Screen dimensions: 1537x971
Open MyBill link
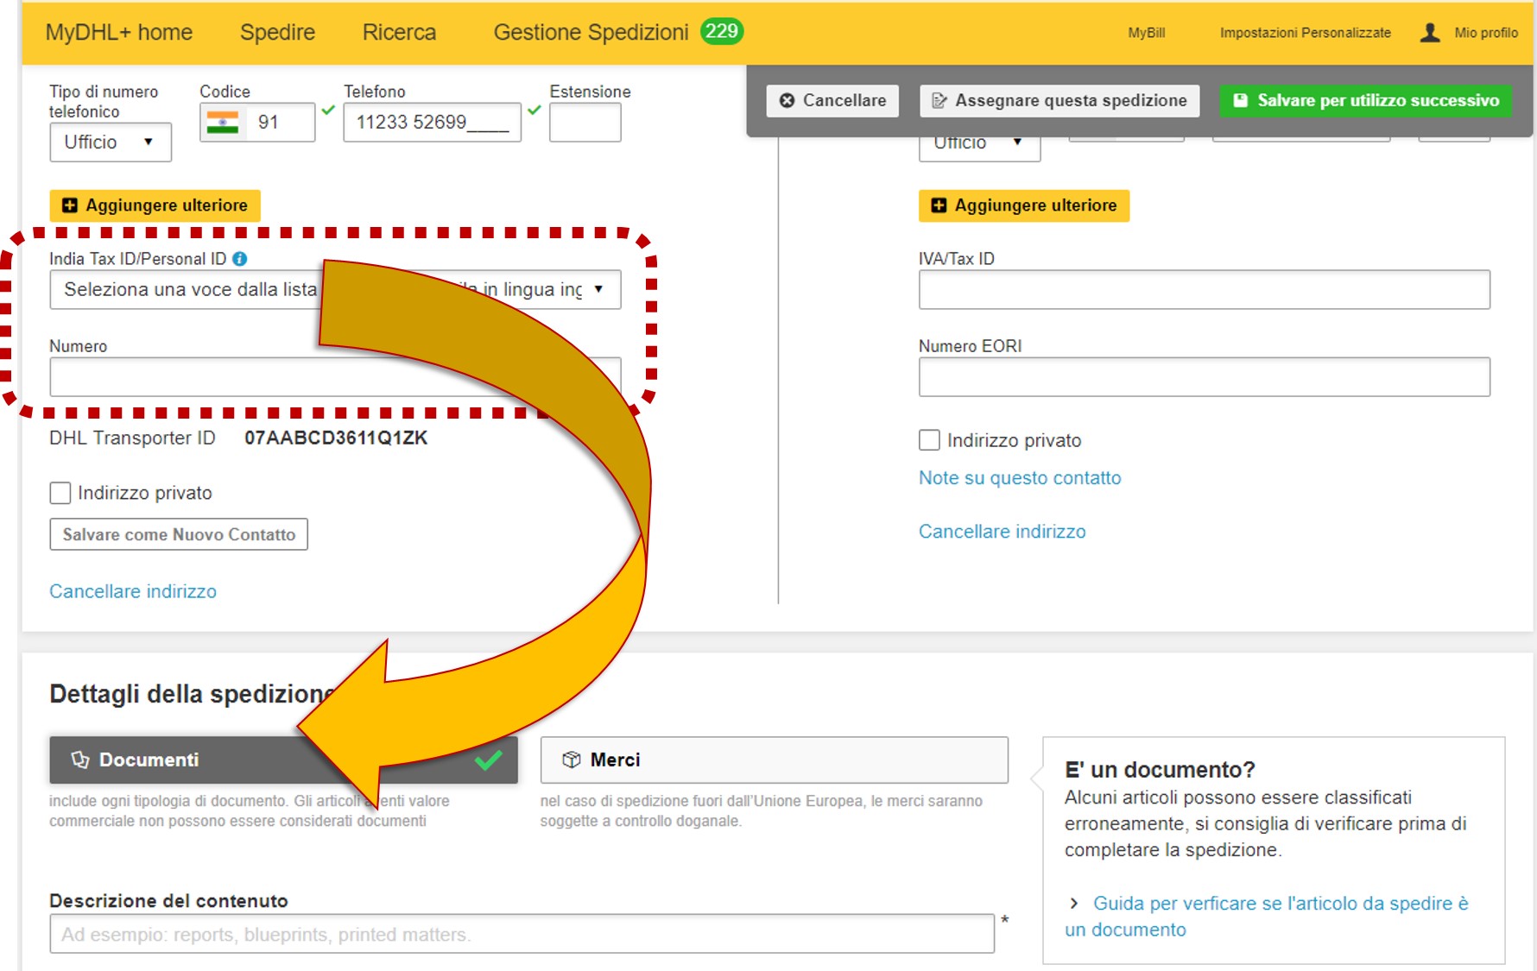tap(1146, 33)
